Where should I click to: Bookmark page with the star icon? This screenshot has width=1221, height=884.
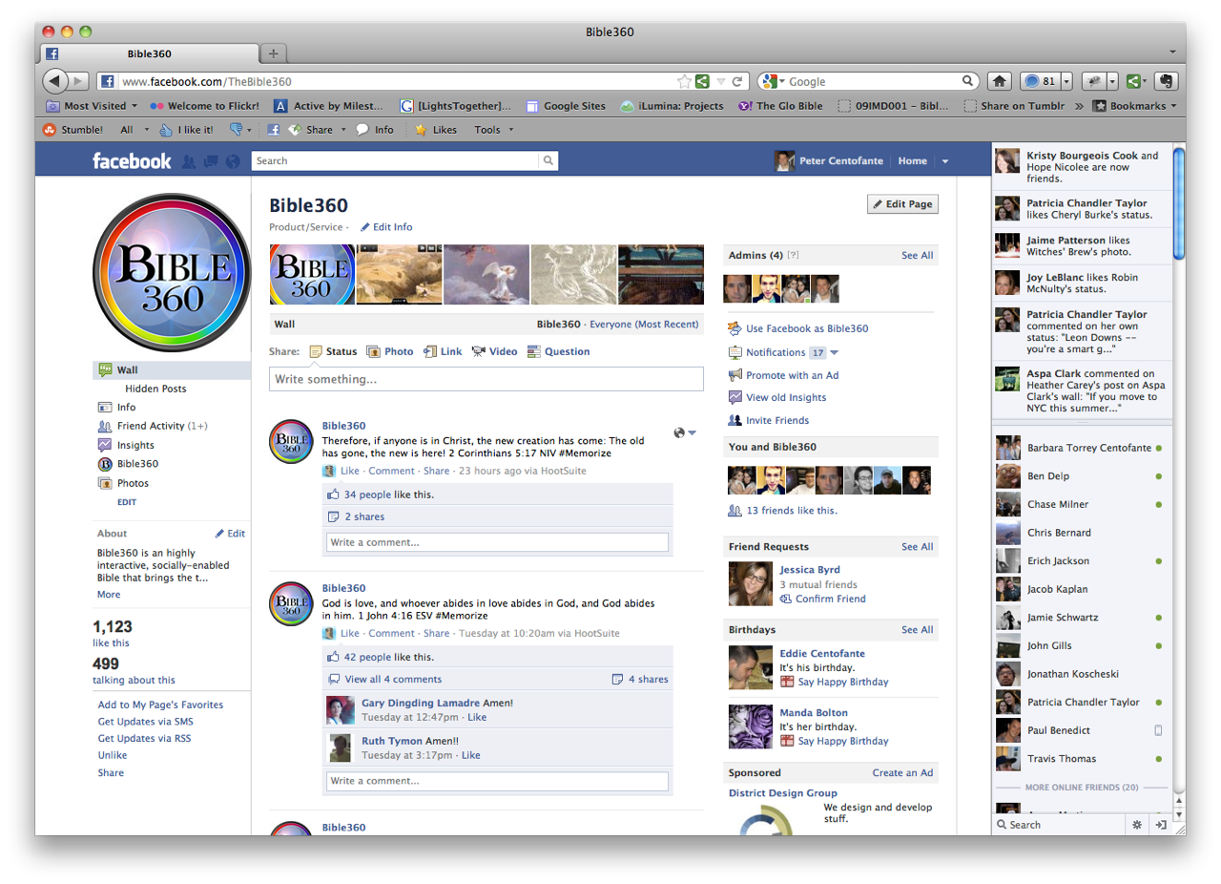684,82
